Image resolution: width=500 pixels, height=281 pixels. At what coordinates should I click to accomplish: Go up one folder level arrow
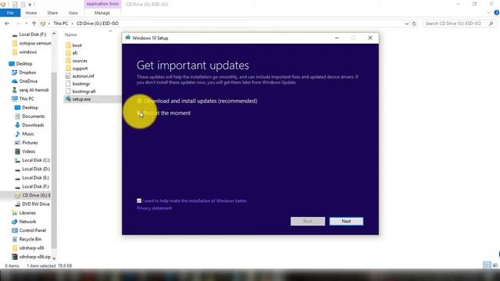(34, 23)
